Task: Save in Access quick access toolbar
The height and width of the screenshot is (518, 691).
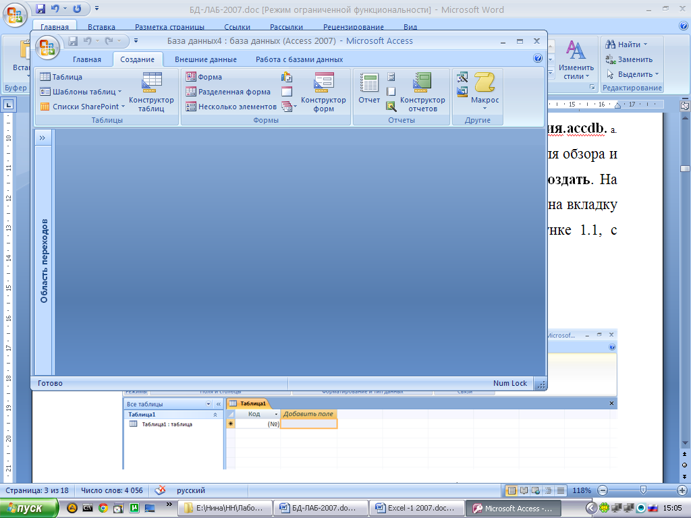Action: tap(73, 41)
